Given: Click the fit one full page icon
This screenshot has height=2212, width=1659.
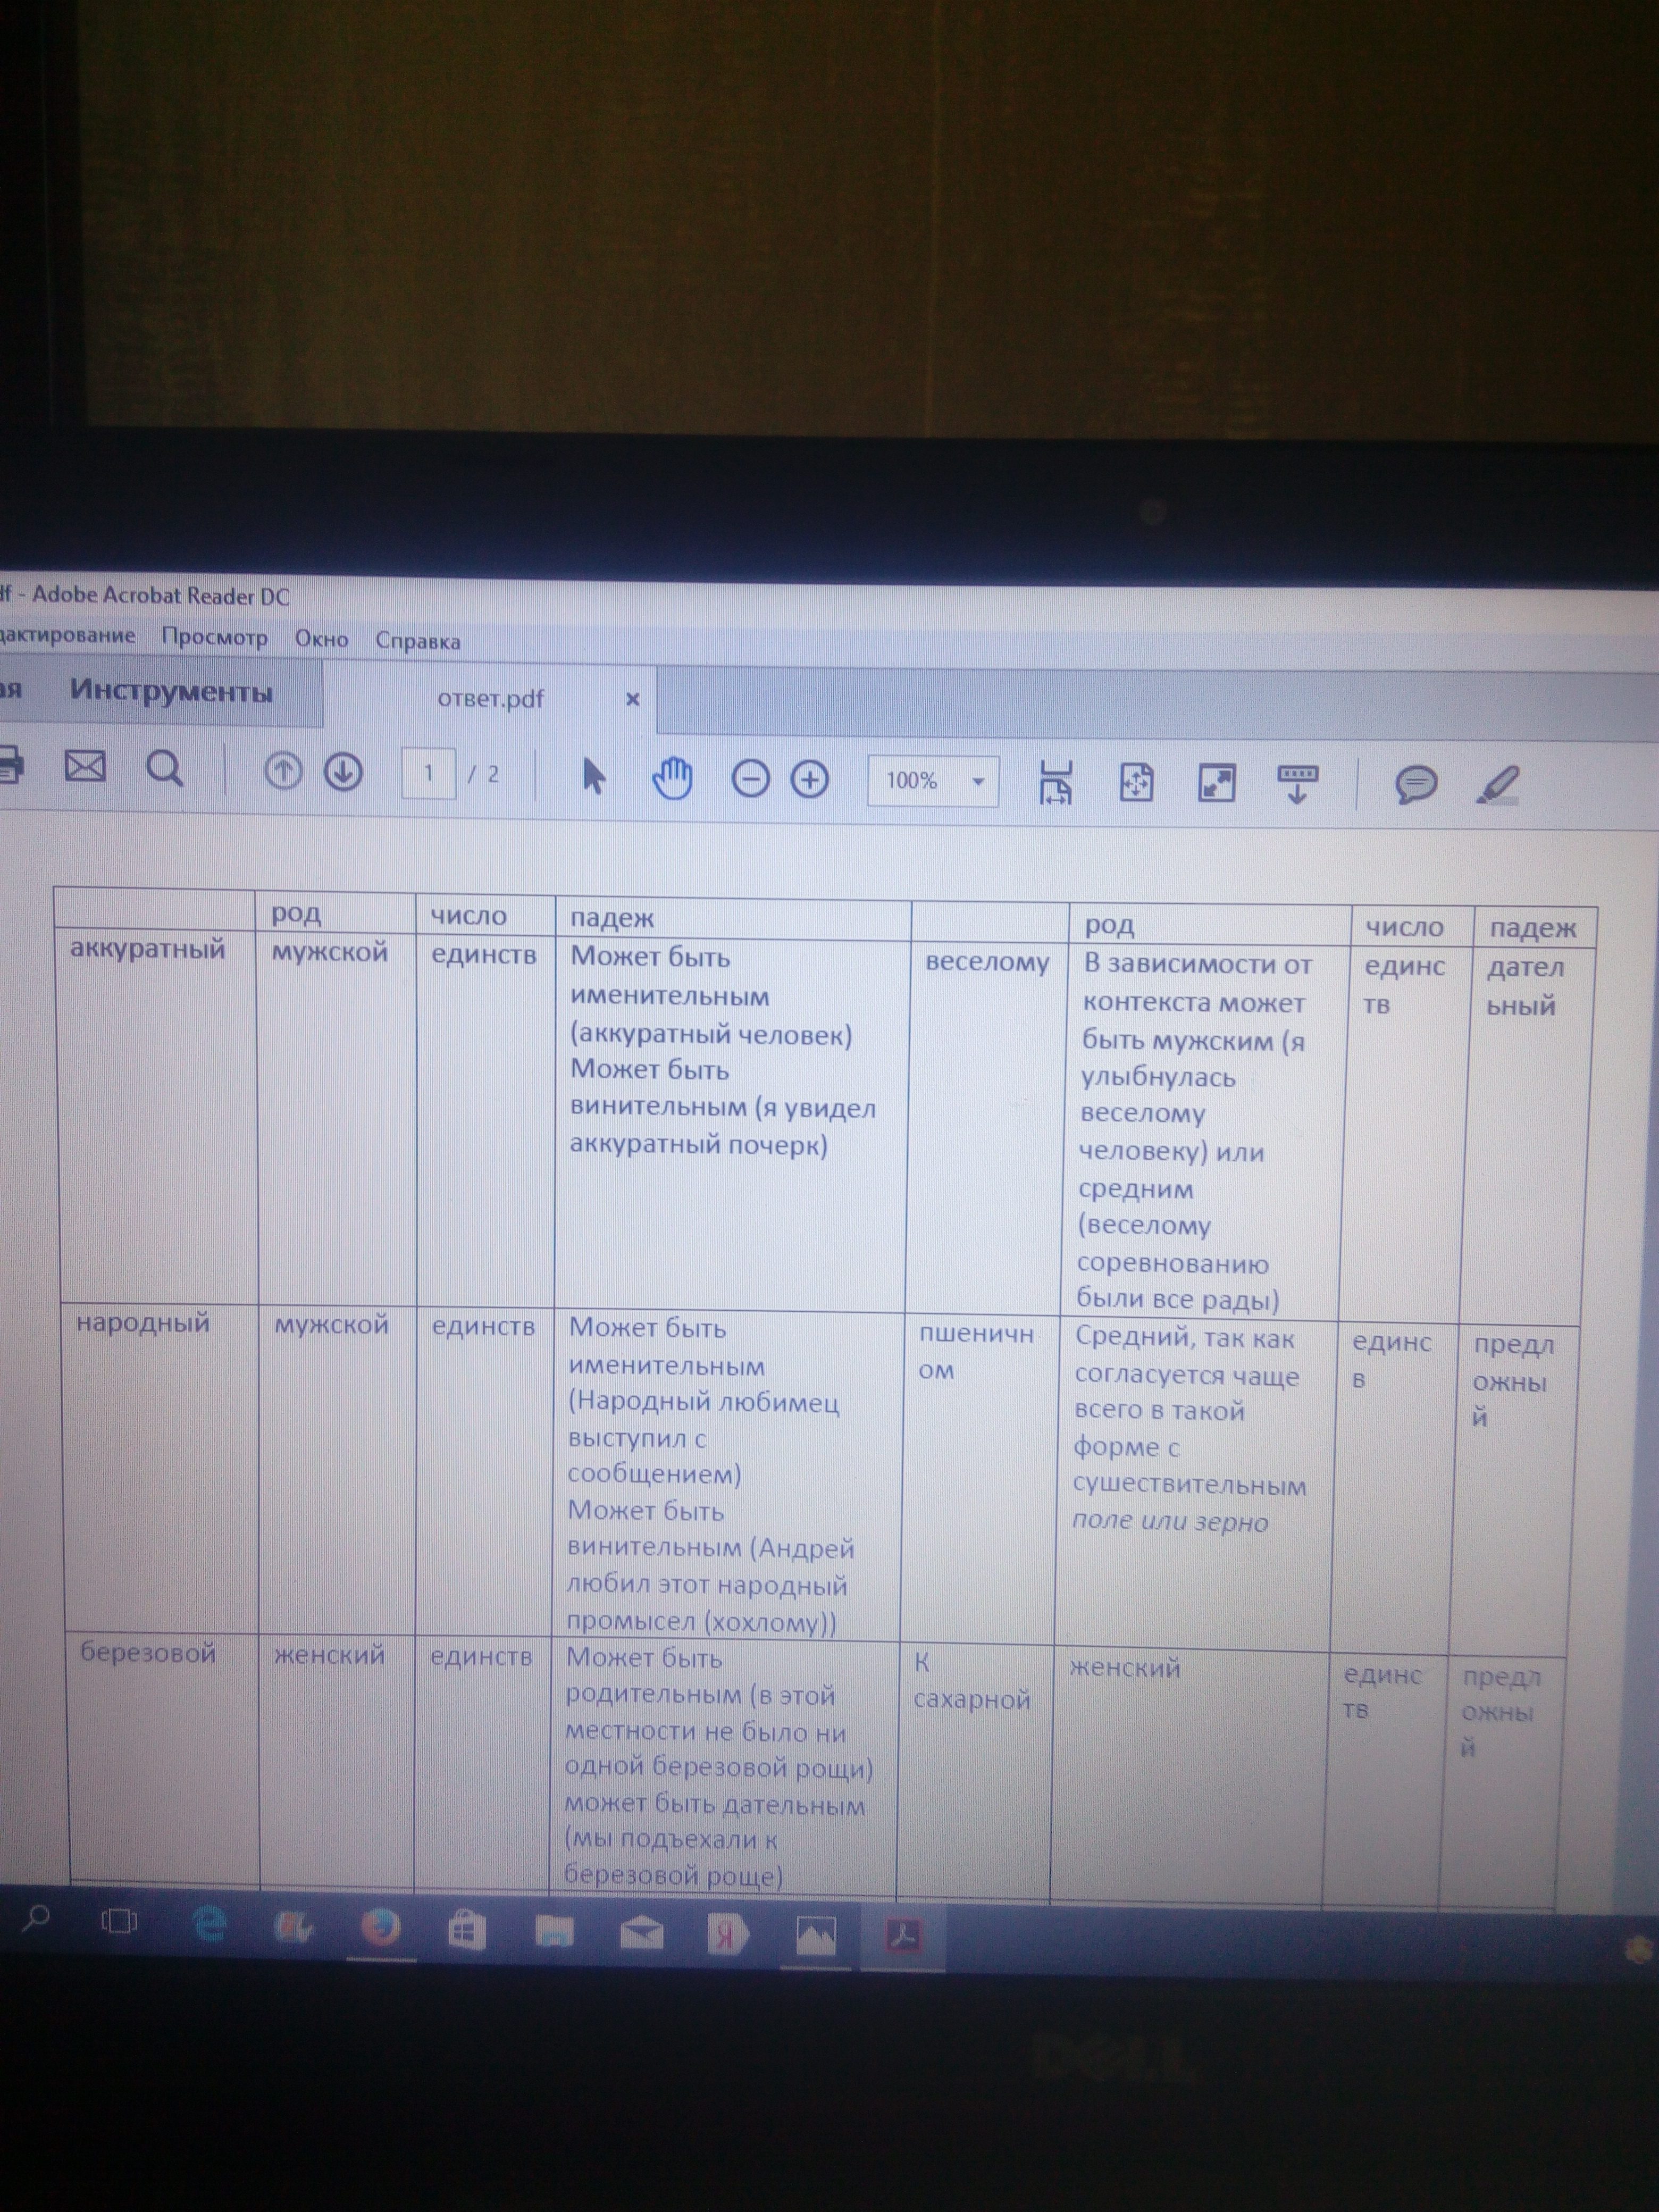Looking at the screenshot, I should point(1136,783).
